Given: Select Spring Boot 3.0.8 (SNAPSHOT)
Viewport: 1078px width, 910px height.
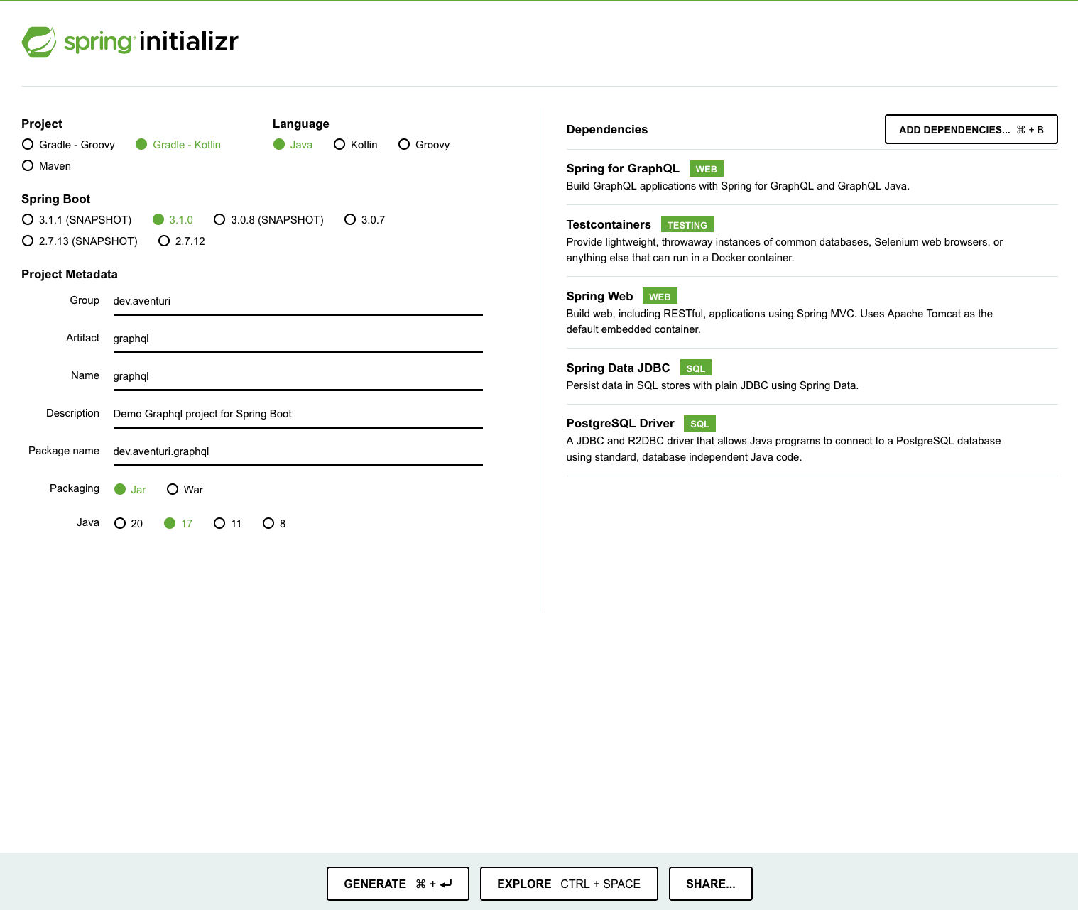Looking at the screenshot, I should (268, 219).
